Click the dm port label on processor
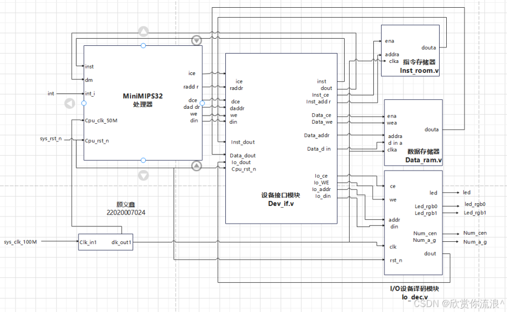This screenshot has height=312, width=507. pyautogui.click(x=89, y=80)
